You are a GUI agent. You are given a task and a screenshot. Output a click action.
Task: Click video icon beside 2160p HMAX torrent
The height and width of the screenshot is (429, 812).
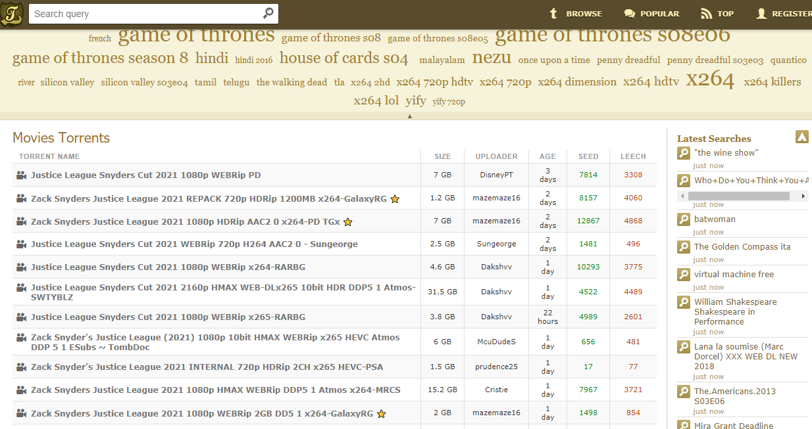[22, 287]
